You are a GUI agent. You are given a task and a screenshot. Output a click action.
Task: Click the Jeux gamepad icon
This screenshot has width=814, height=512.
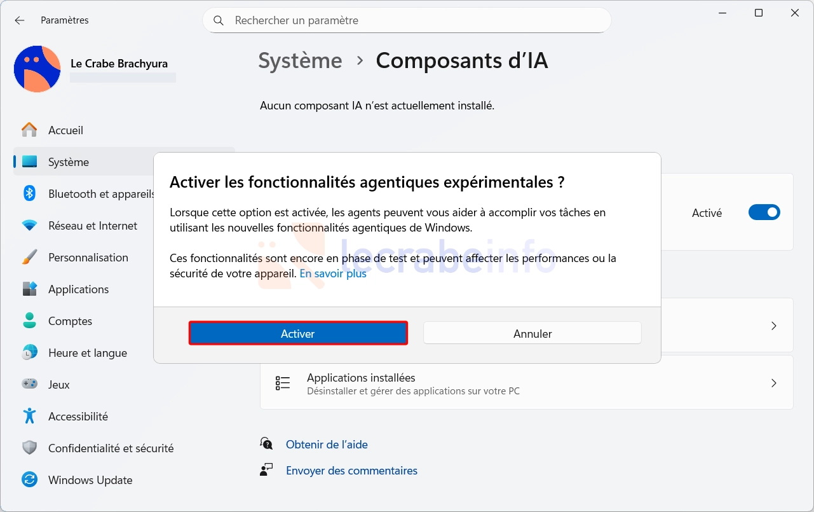(x=29, y=385)
